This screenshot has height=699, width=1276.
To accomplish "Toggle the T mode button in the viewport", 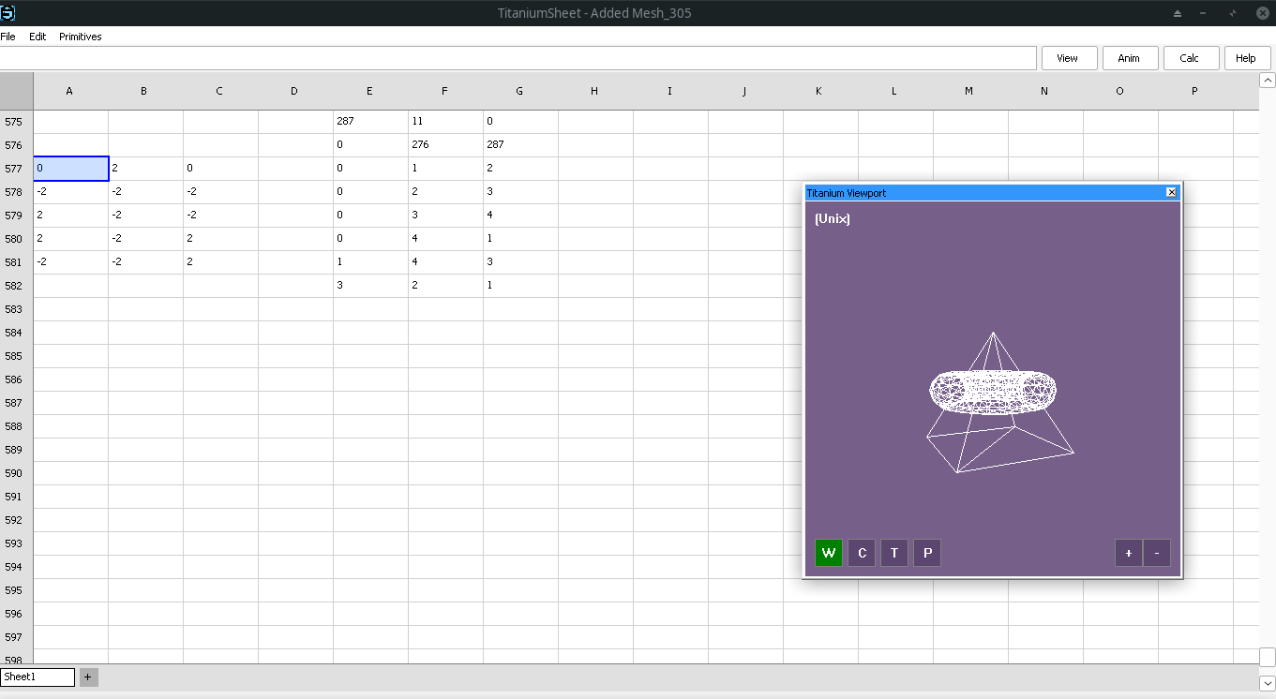I will [x=894, y=553].
